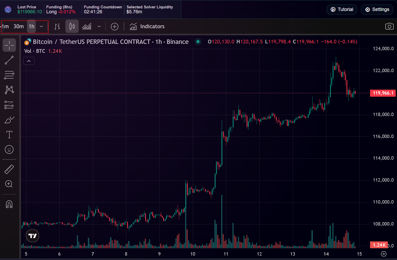Viewport: 397px width, 260px height.
Task: Open the emoji icons tool
Action: point(9,149)
